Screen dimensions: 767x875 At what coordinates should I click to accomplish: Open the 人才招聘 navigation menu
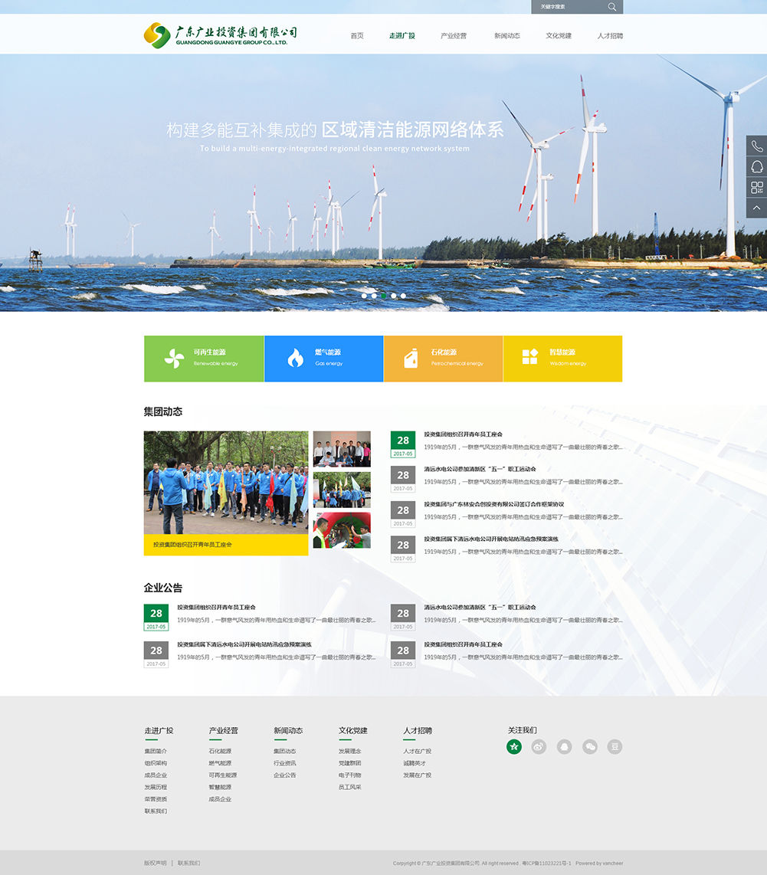pyautogui.click(x=610, y=36)
